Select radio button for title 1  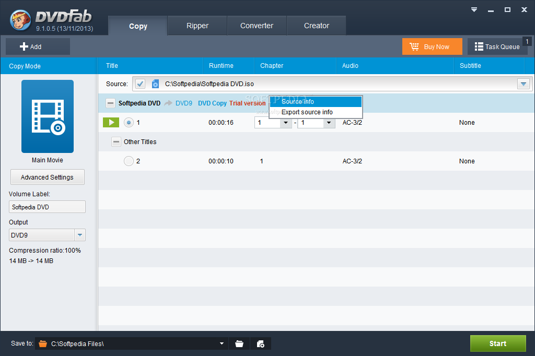tap(129, 123)
